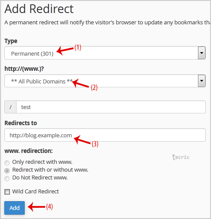211x219 pixels.
Task: Select Do Not Redirect www. radio
Action: pyautogui.click(x=7, y=178)
